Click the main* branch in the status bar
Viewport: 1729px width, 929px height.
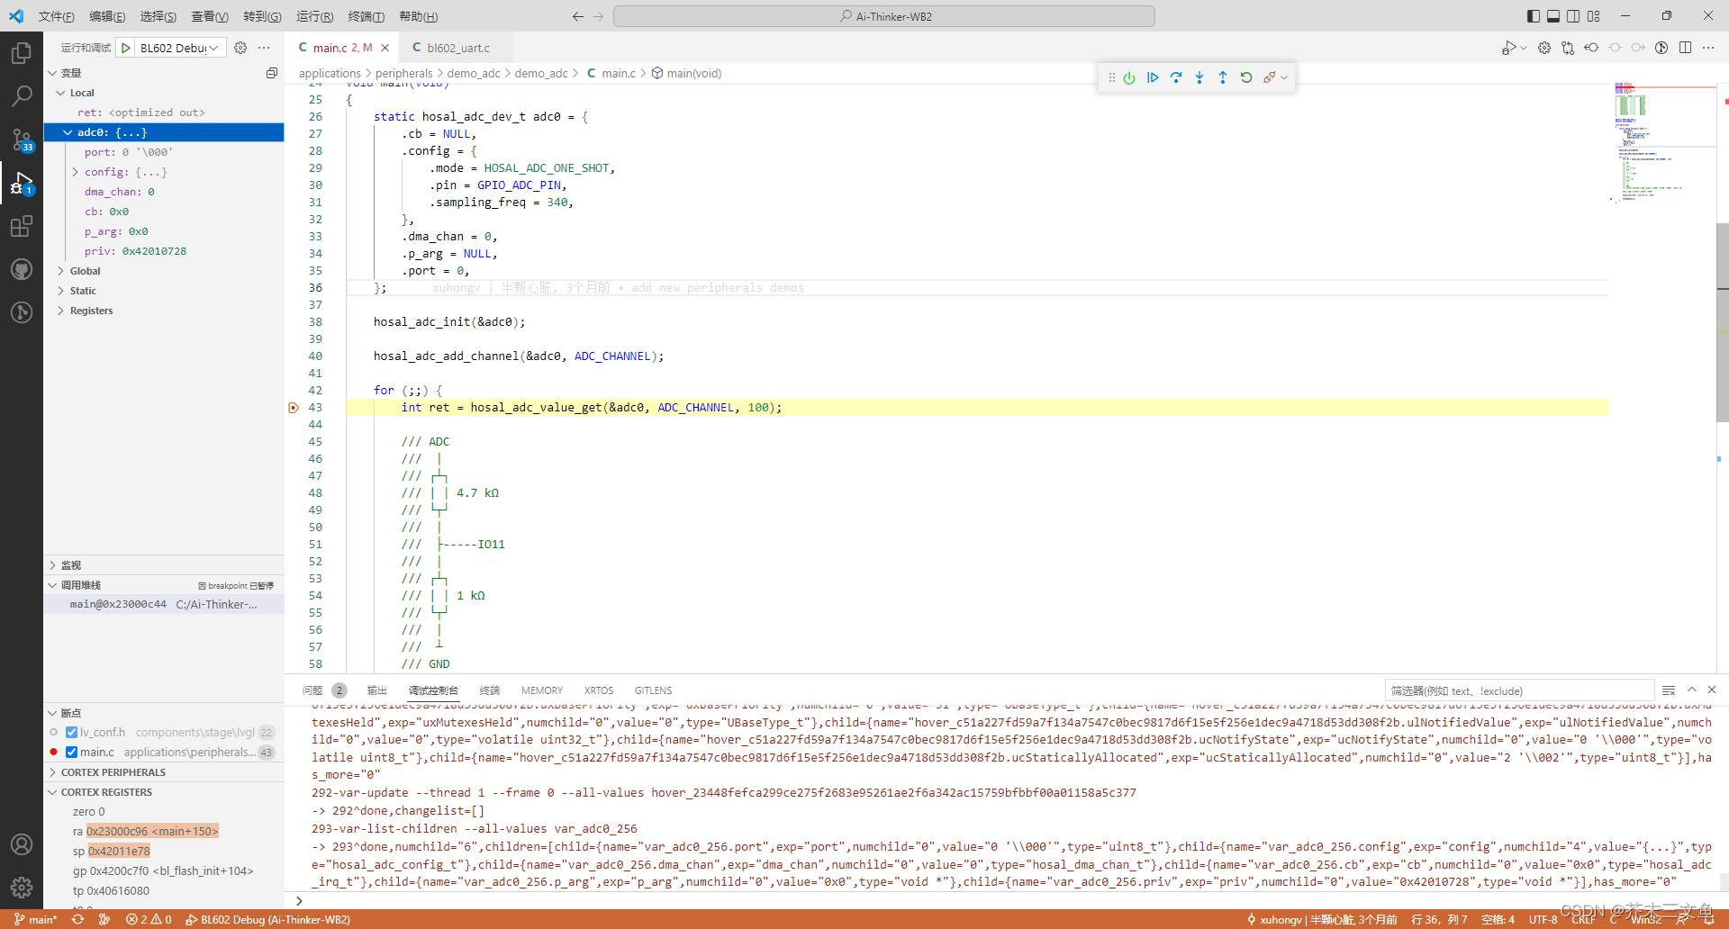coord(36,919)
